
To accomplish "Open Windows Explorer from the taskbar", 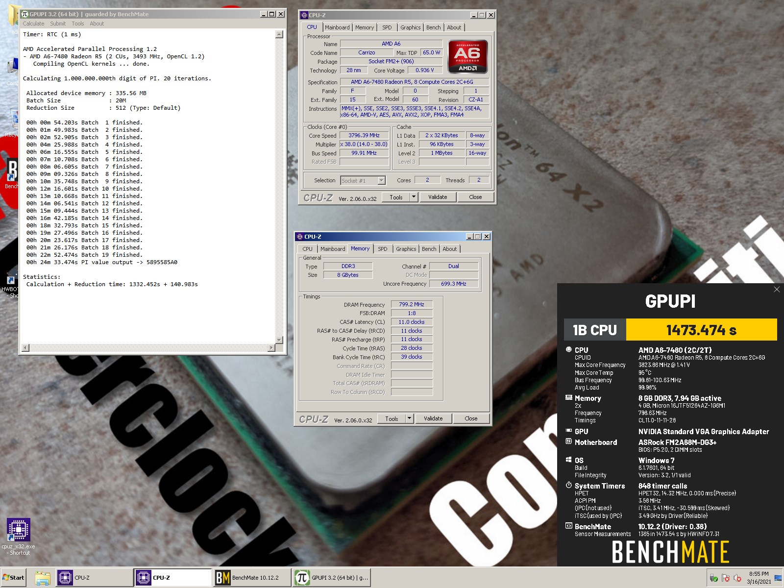I will click(43, 578).
